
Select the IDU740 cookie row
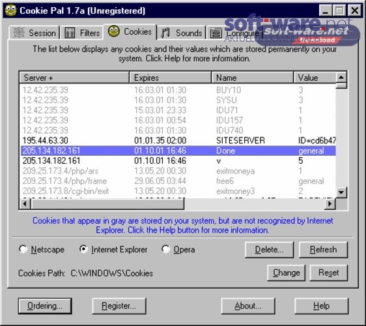[x=178, y=130]
